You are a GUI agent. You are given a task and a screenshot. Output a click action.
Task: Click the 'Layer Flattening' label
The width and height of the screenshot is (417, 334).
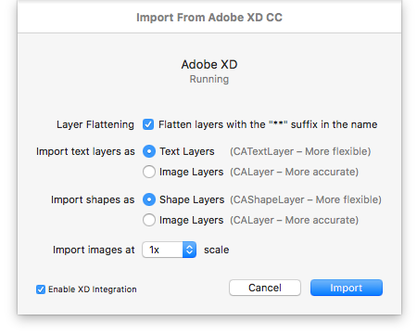click(95, 124)
